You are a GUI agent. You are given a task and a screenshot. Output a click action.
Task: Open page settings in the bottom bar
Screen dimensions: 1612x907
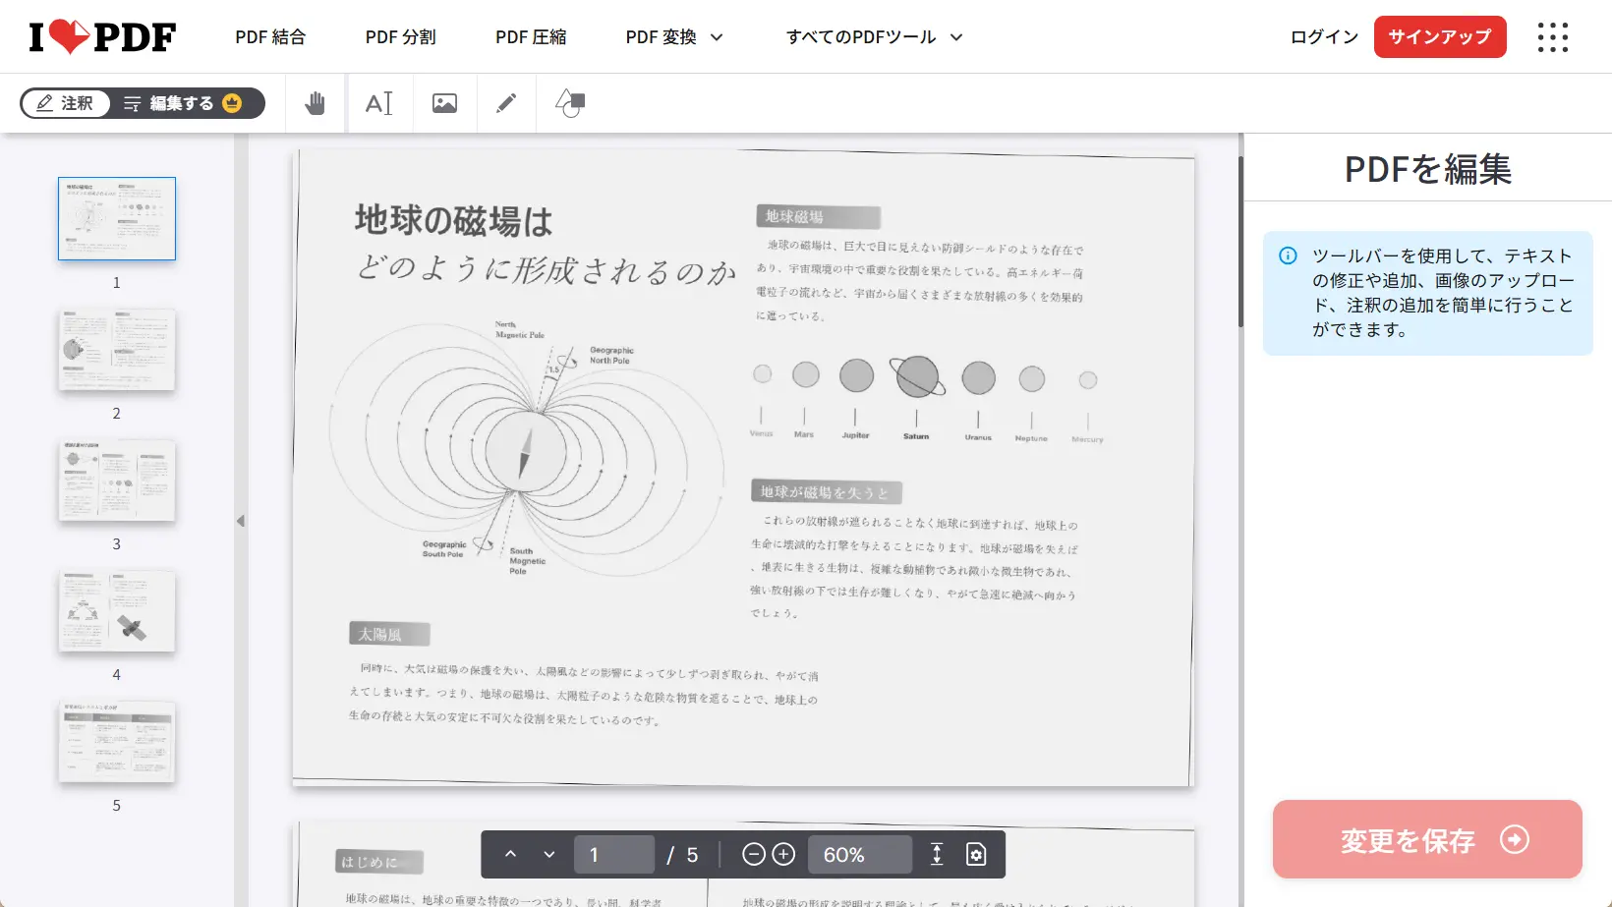coord(974,854)
